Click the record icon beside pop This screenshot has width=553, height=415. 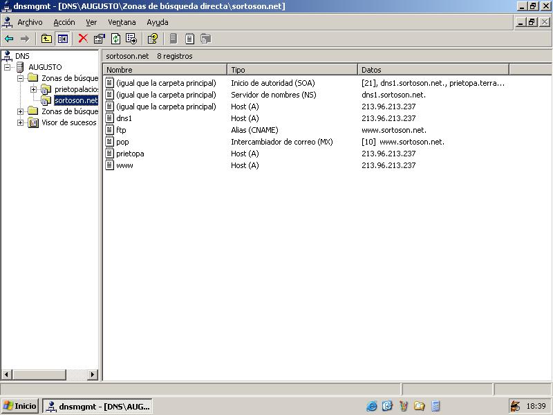coord(110,141)
